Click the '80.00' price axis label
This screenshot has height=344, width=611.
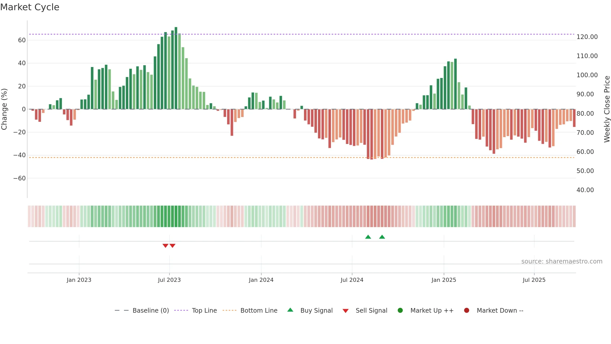[x=585, y=113]
